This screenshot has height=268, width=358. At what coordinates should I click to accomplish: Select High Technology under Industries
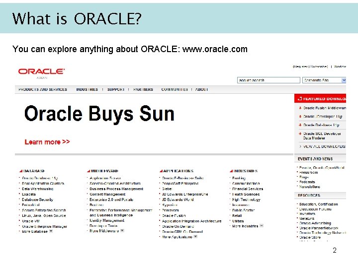click(x=246, y=200)
